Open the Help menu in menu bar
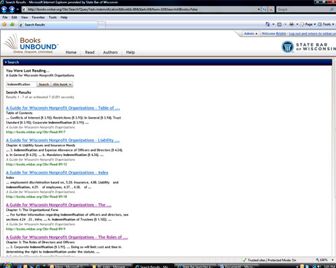336x268 pixels. (64, 17)
